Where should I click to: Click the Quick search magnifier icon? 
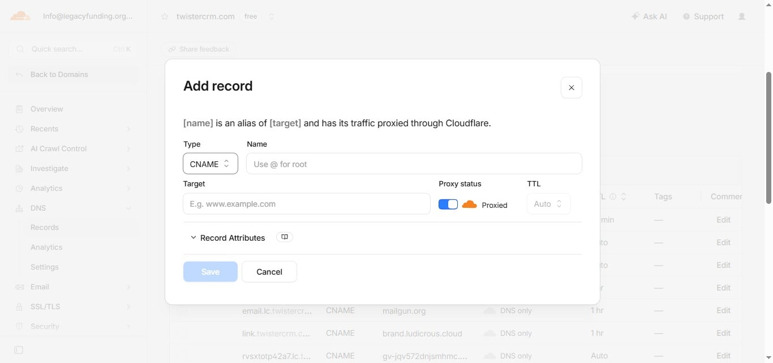(x=20, y=49)
